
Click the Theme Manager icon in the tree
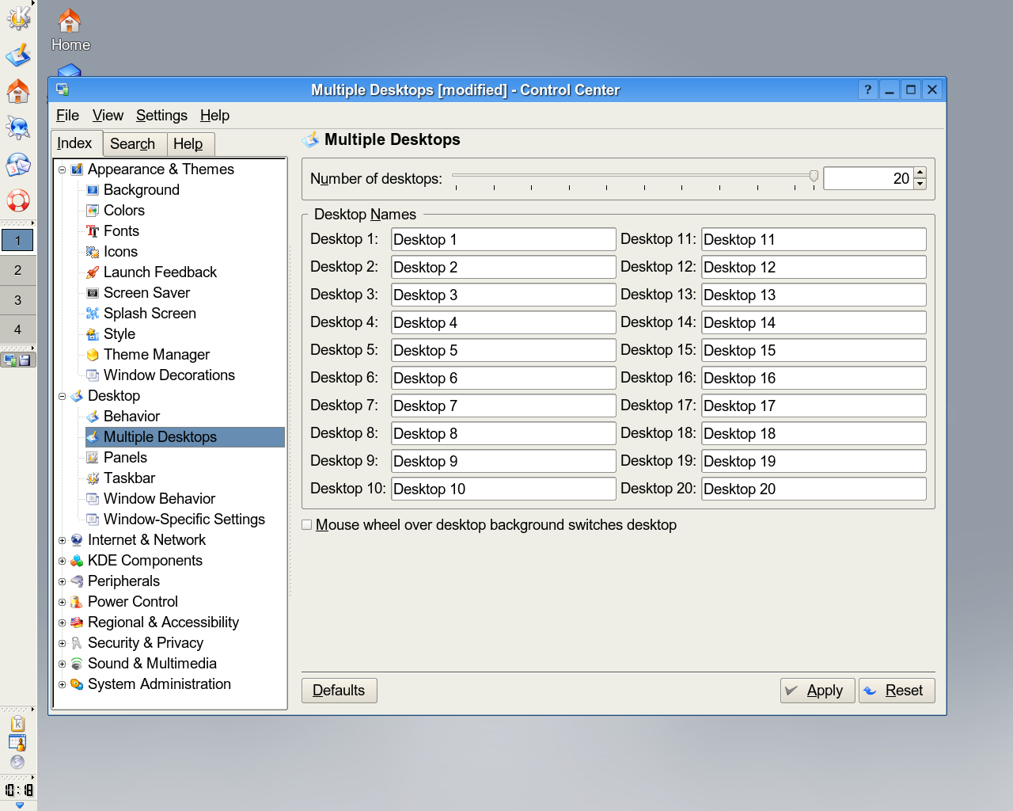pos(93,355)
